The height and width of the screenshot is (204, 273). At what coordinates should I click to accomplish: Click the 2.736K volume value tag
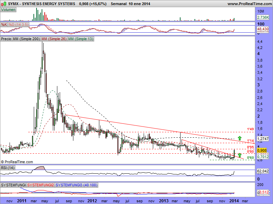[263, 17]
